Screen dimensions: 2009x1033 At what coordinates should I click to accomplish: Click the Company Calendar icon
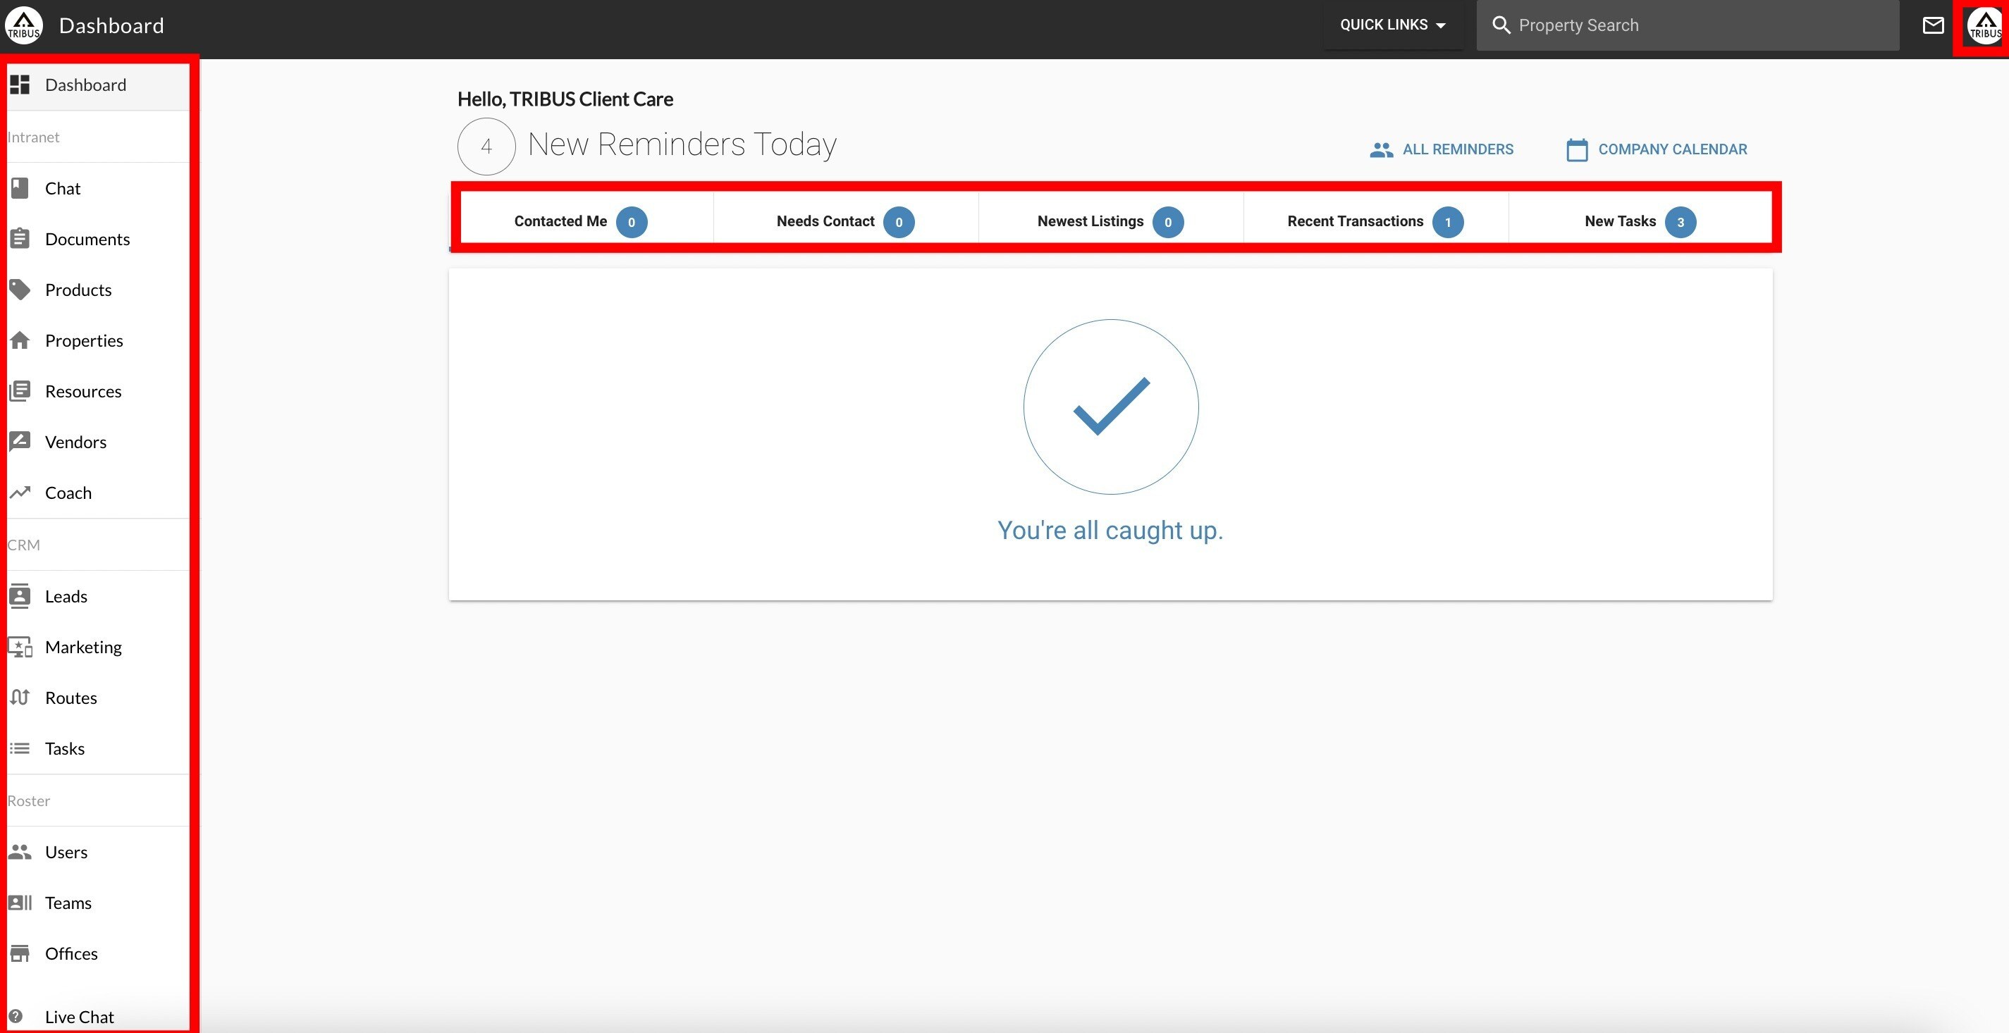pyautogui.click(x=1577, y=149)
